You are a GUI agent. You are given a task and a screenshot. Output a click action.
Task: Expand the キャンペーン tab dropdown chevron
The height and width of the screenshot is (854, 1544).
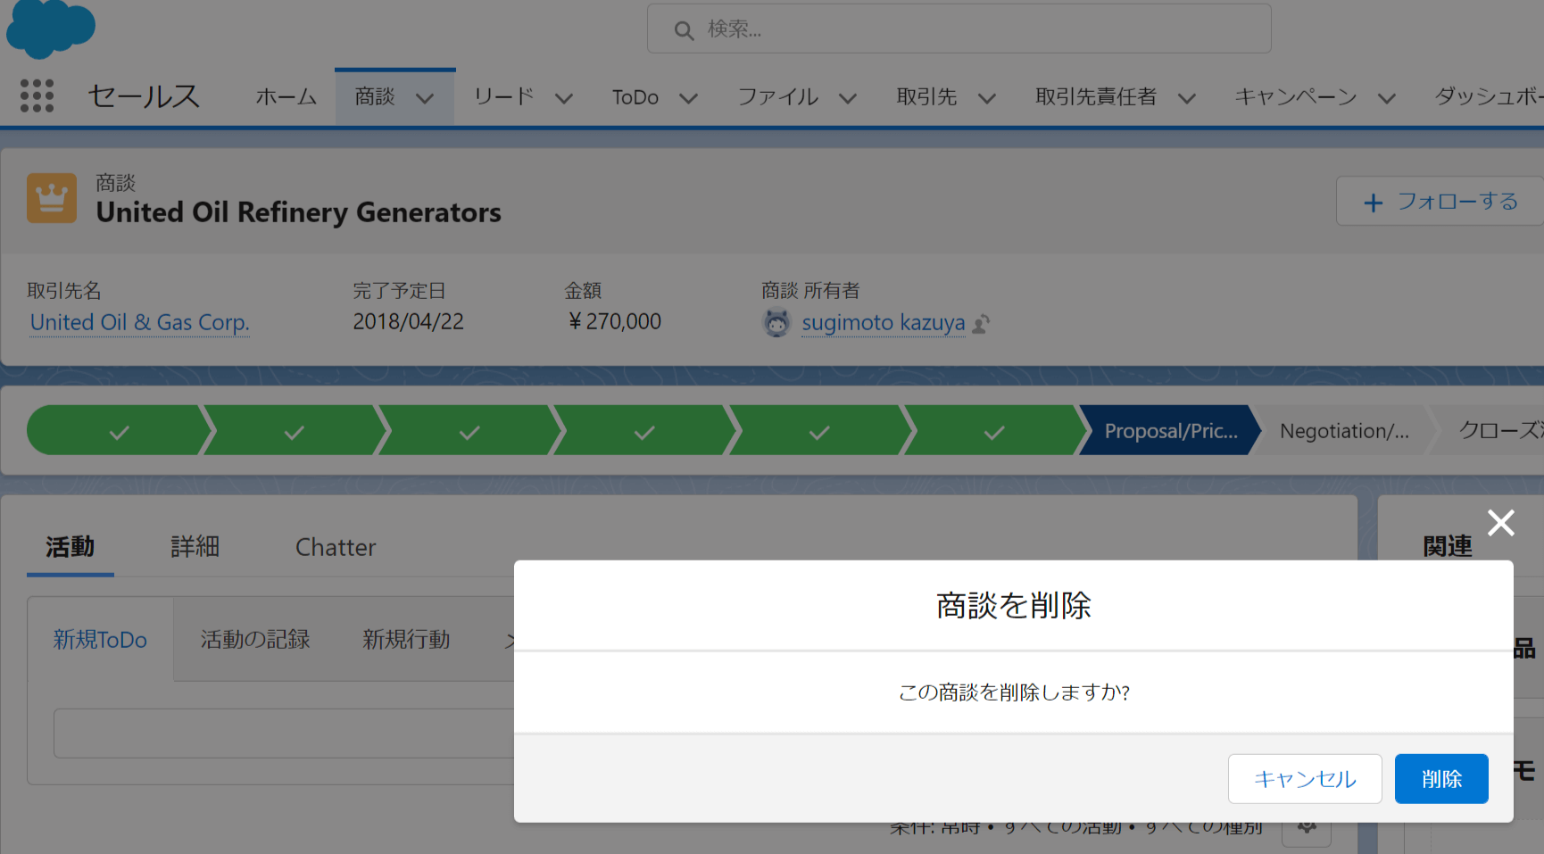pos(1386,98)
